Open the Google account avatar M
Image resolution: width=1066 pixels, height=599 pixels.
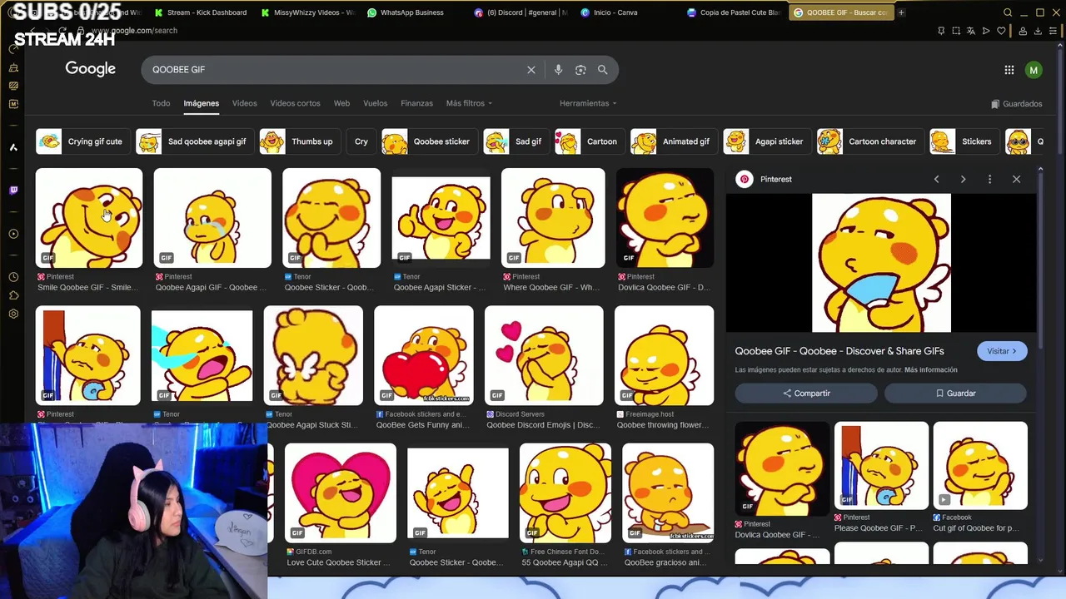click(x=1034, y=70)
